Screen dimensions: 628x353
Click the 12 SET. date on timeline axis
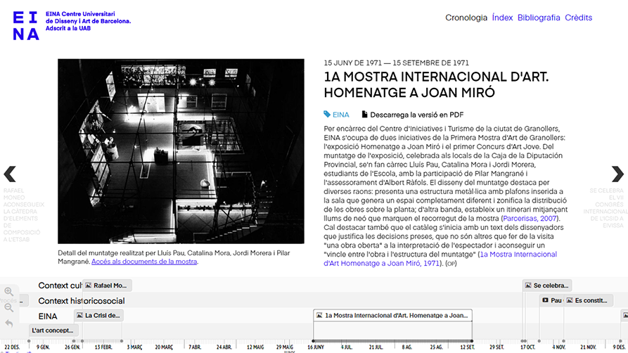click(467, 347)
